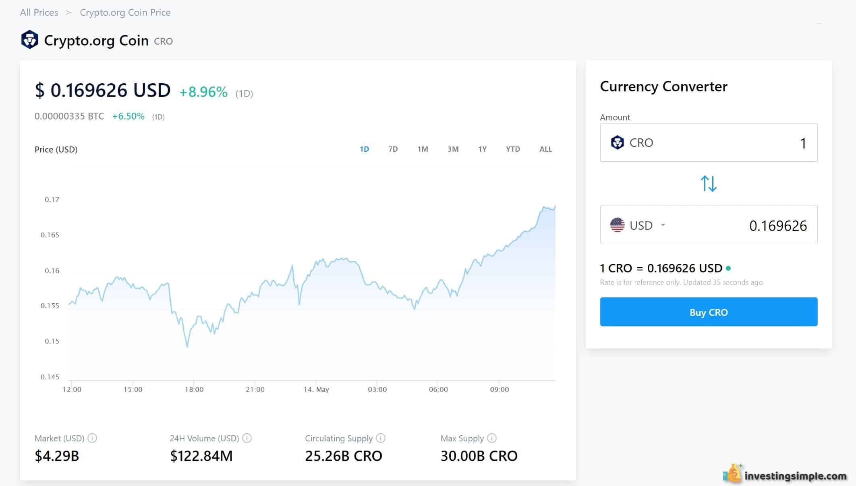This screenshot has width=856, height=486.
Task: Click the green live-rate status dot
Action: point(728,268)
